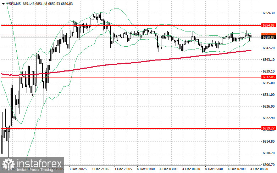Click the 4 Dec 07:00 time label
The image size is (277, 173).
pyautogui.click(x=237, y=169)
